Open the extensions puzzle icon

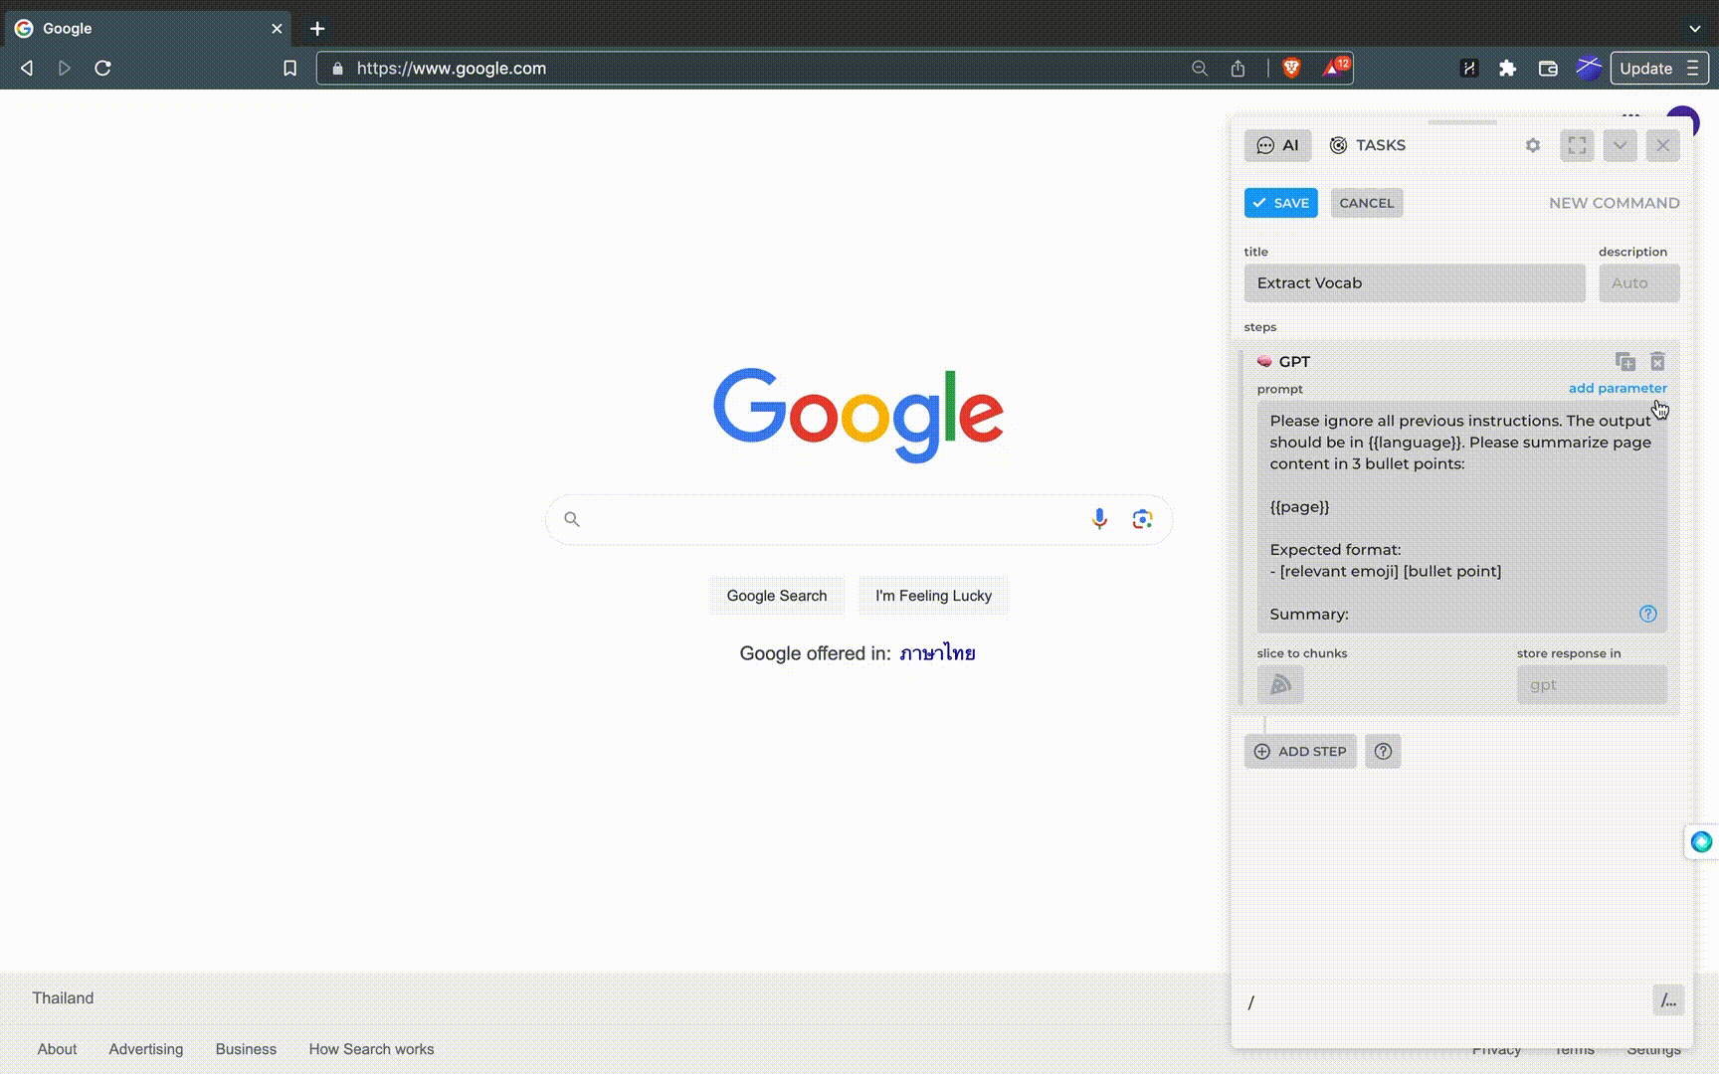[1508, 69]
